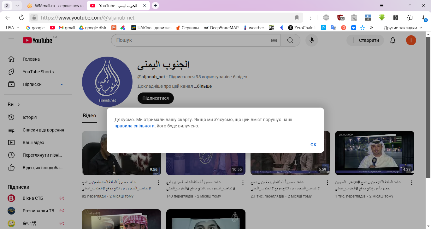Open Ваші відео in the sidebar
Viewport: 431px width, 229px height.
pyautogui.click(x=38, y=142)
